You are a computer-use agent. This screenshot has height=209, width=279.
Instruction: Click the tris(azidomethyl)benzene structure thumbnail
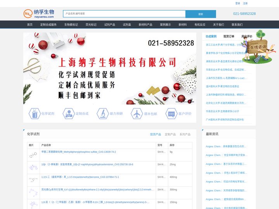(x=33, y=180)
